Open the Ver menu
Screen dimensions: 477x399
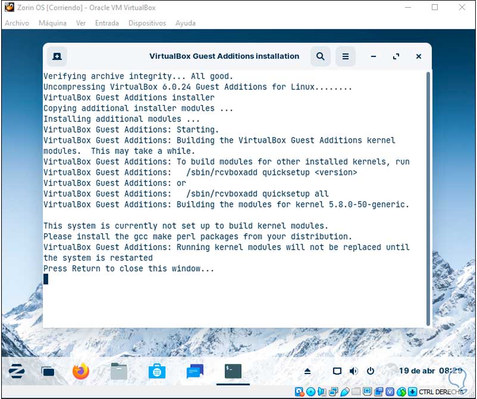click(x=81, y=23)
